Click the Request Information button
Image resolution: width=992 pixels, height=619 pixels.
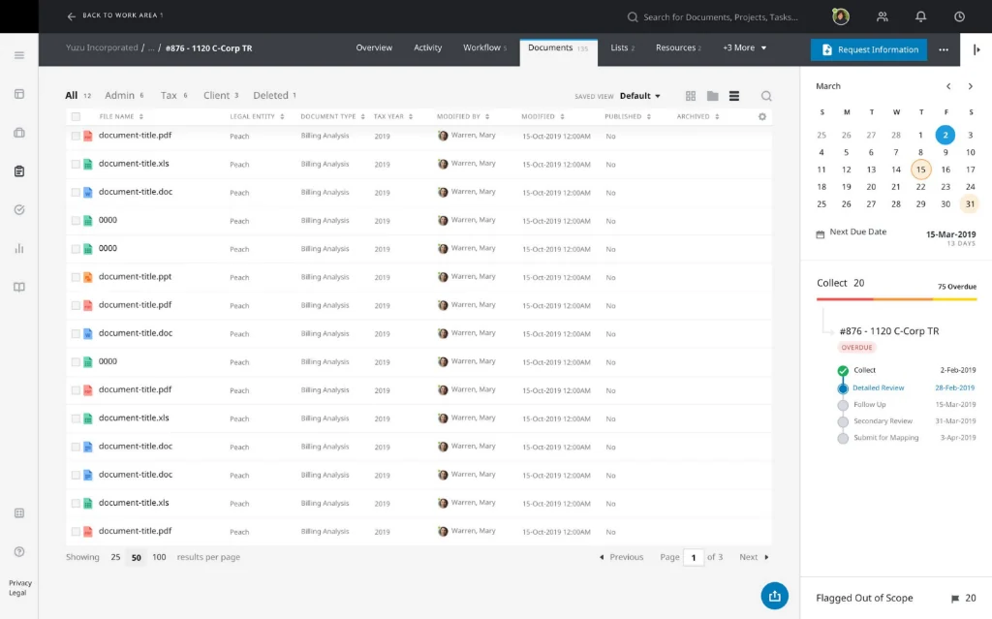coord(869,49)
